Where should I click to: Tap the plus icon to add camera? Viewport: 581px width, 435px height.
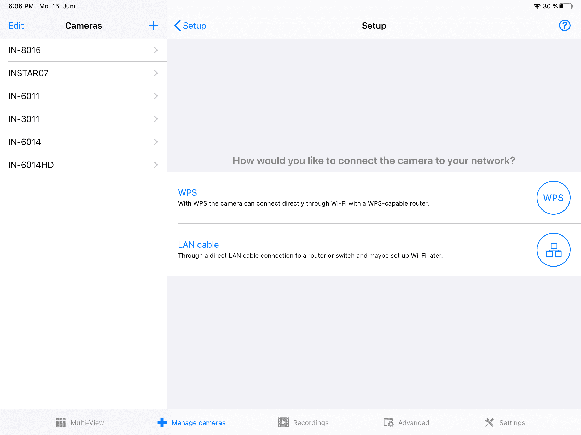point(153,26)
